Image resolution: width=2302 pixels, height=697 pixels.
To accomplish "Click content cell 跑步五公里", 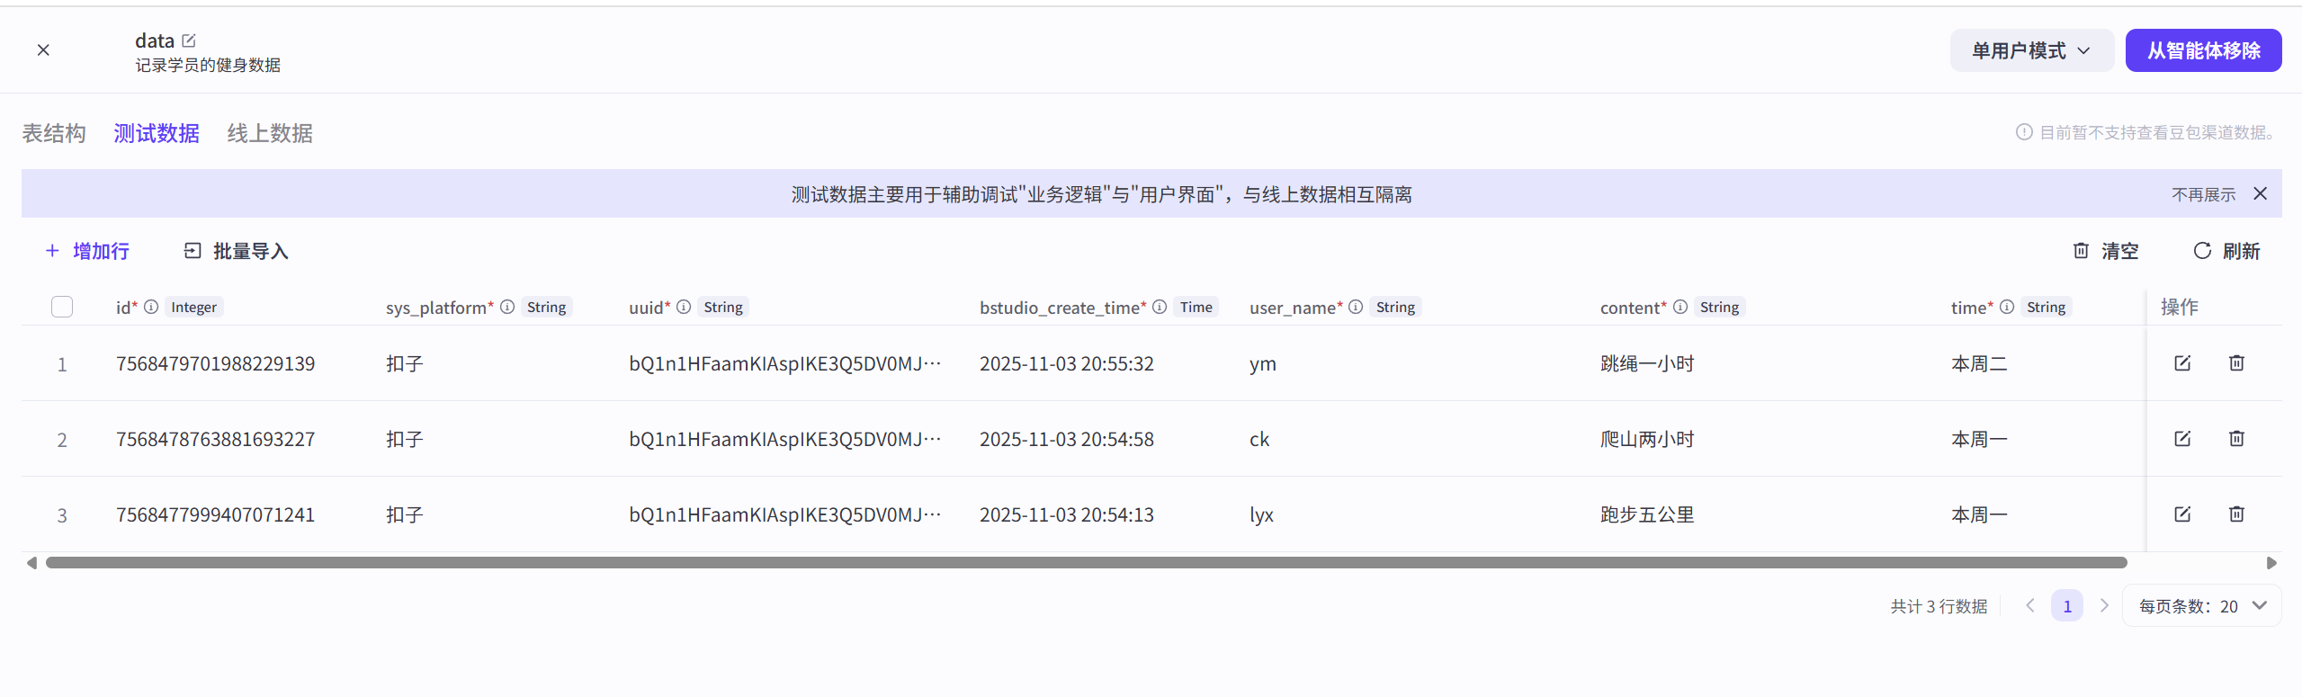I will [x=1647, y=514].
